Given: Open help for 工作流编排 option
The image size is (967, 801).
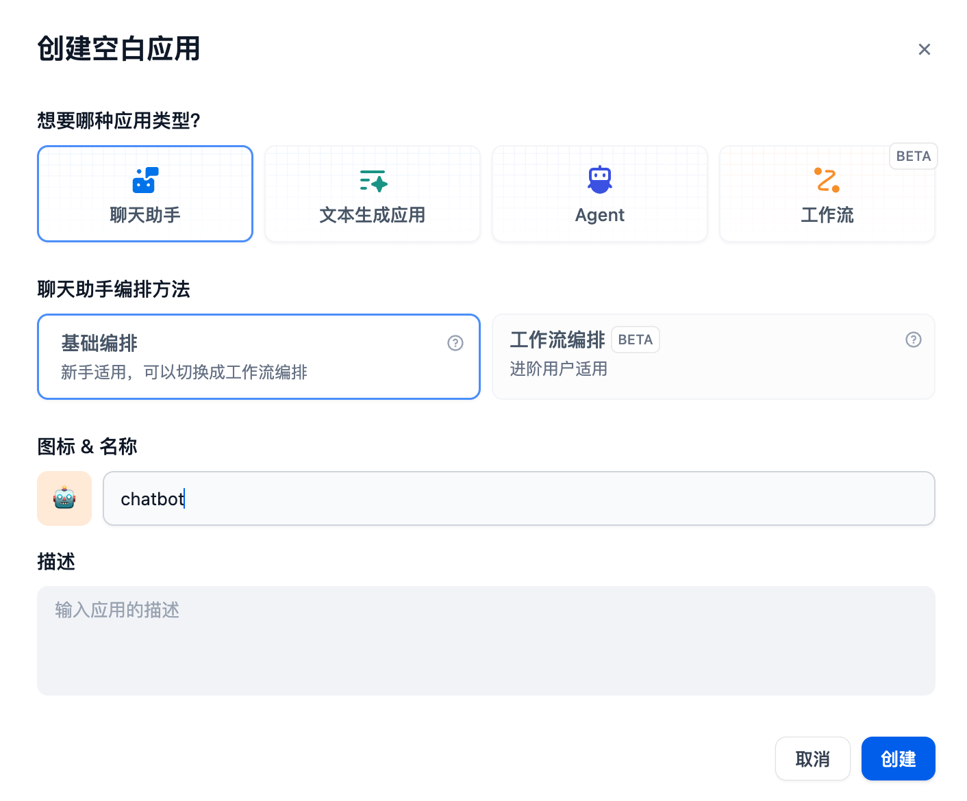Looking at the screenshot, I should click(x=913, y=340).
